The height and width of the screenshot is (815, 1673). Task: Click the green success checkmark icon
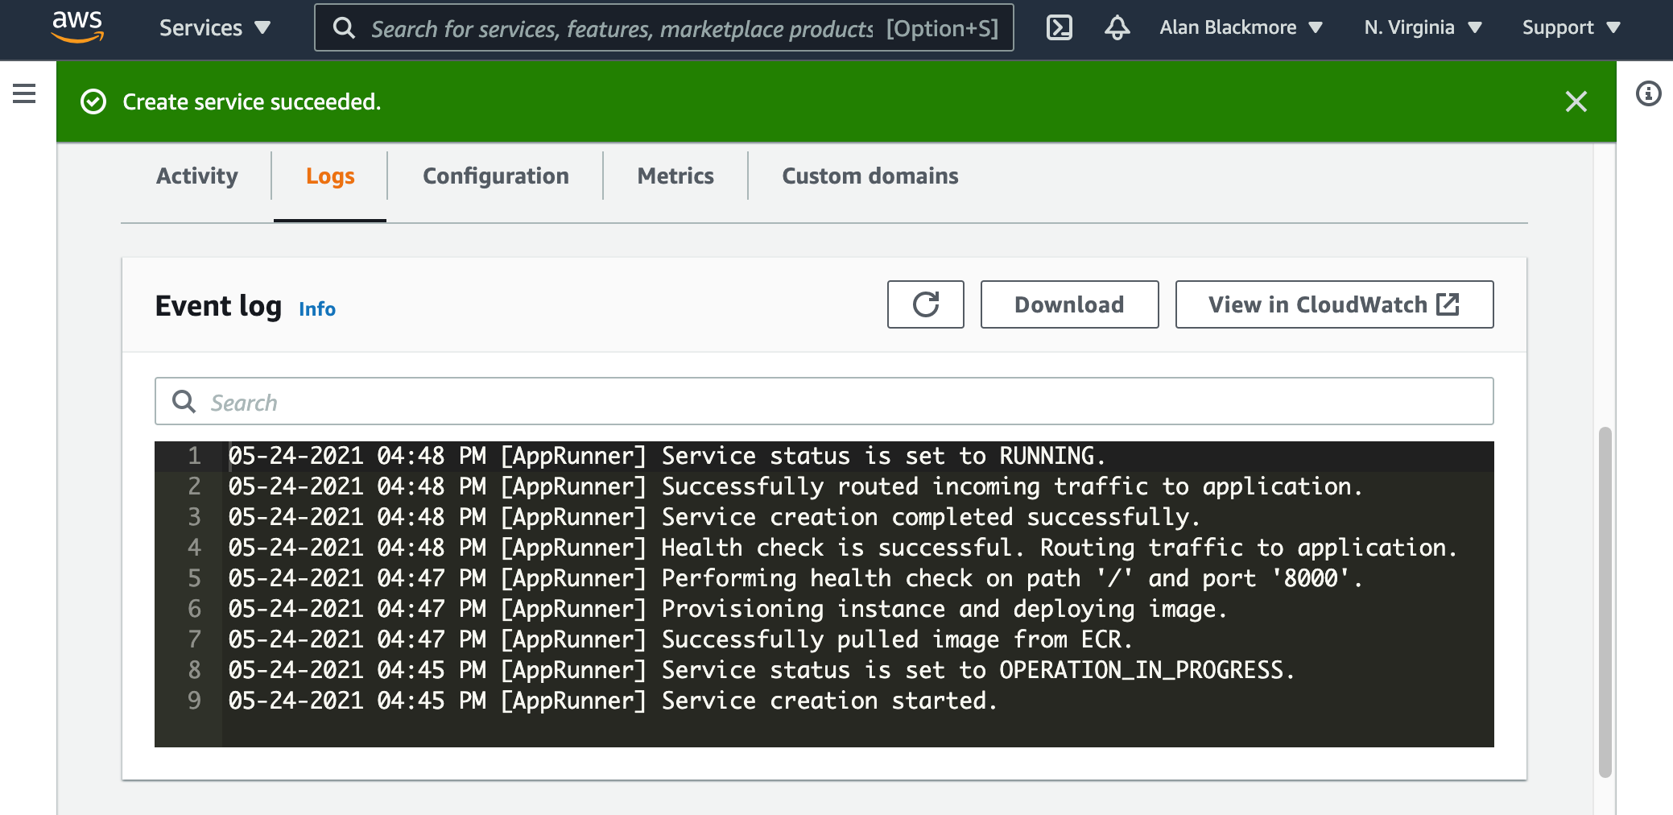(93, 102)
